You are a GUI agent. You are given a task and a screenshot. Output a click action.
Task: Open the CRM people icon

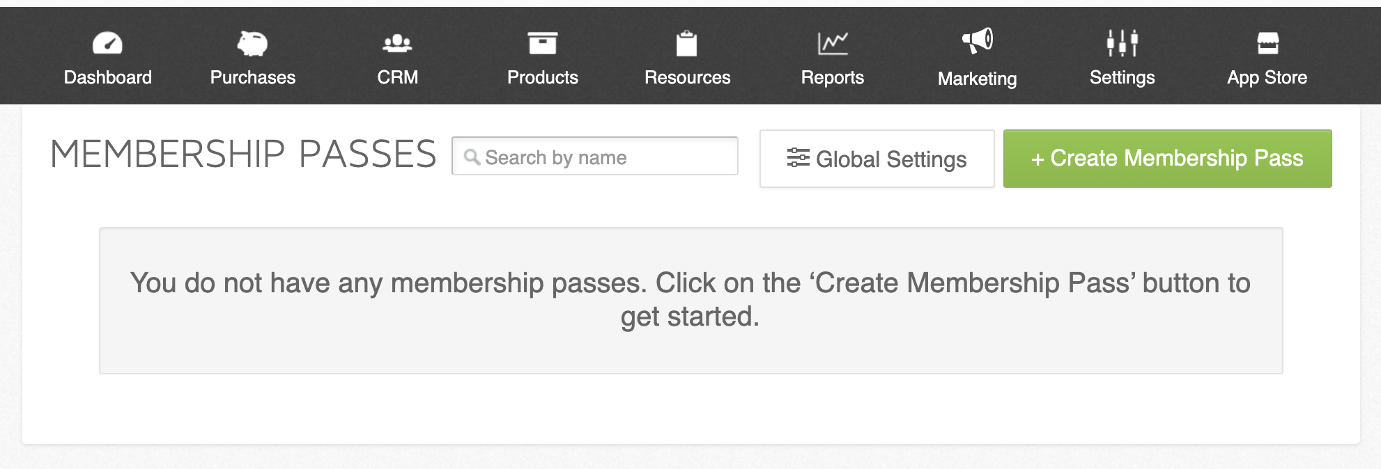coord(397,43)
